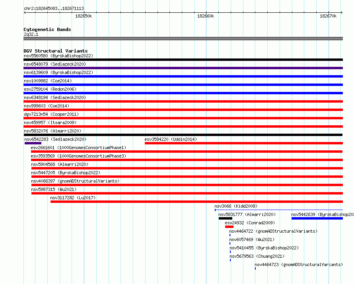
Task: Click the nsv3066 (Kidd2008) label
Action: (x=236, y=206)
